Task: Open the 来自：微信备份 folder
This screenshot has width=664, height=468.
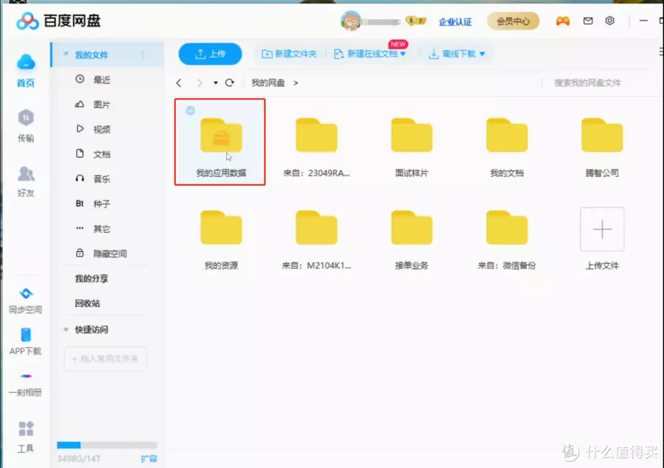Action: (x=507, y=240)
